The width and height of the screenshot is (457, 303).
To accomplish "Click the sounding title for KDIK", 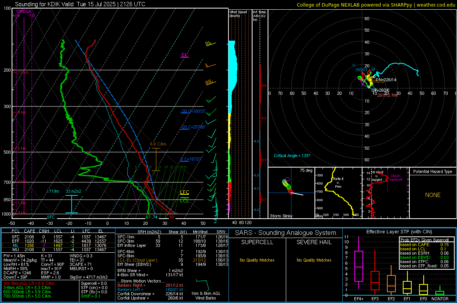I will [80, 4].
